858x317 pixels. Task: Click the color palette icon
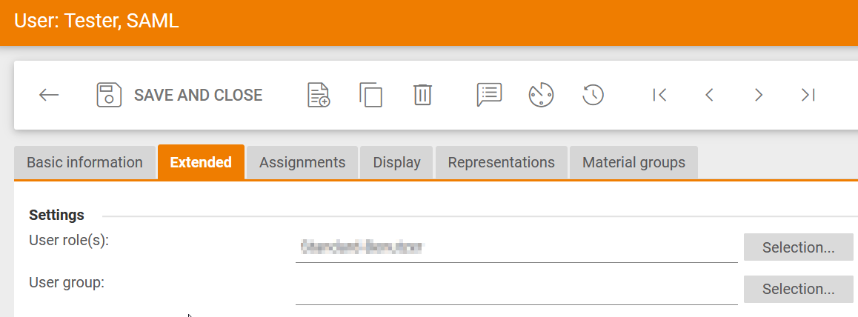[x=541, y=95]
